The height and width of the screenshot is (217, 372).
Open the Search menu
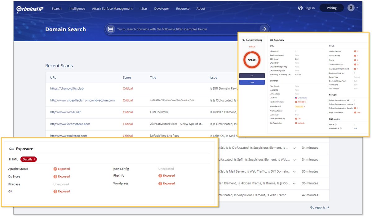point(56,9)
